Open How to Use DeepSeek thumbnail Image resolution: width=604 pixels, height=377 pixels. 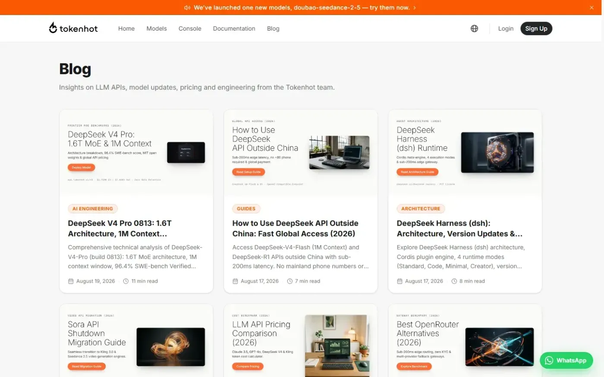point(301,153)
